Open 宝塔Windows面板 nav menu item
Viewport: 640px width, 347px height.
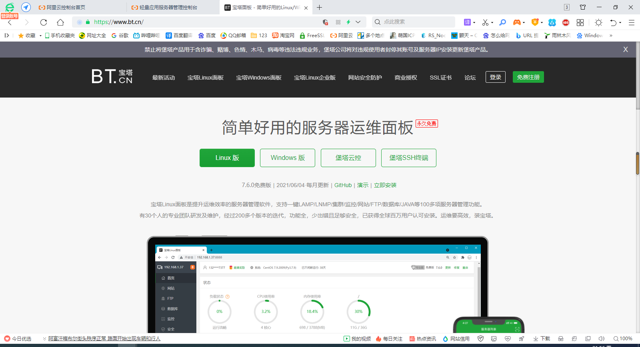click(x=259, y=78)
